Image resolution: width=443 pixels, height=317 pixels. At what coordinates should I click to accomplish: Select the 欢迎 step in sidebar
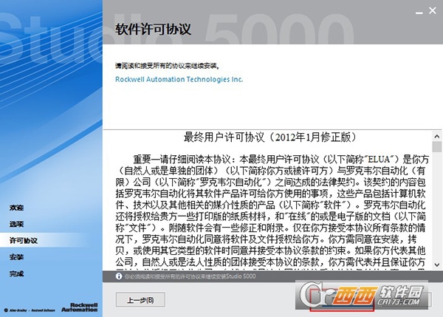tap(16, 208)
